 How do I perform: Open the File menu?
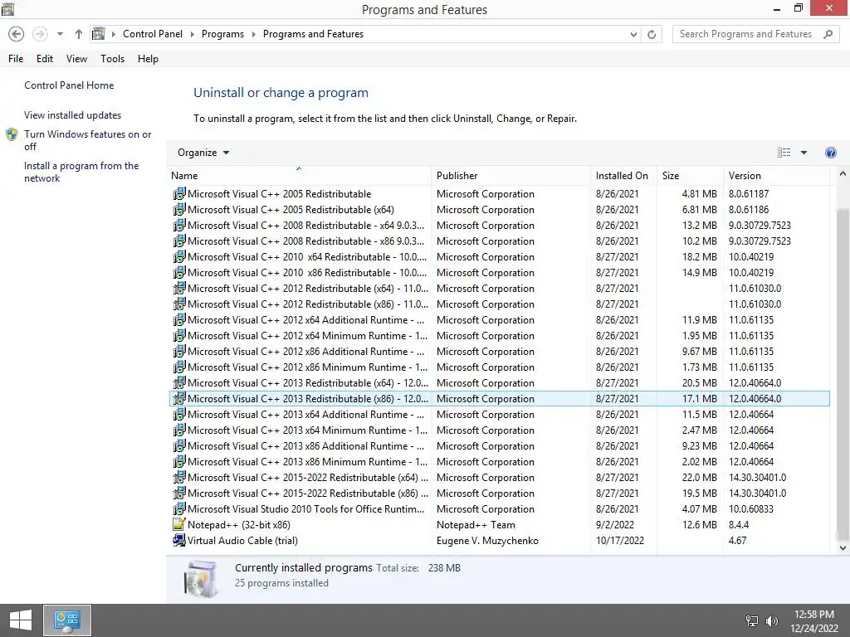click(16, 59)
